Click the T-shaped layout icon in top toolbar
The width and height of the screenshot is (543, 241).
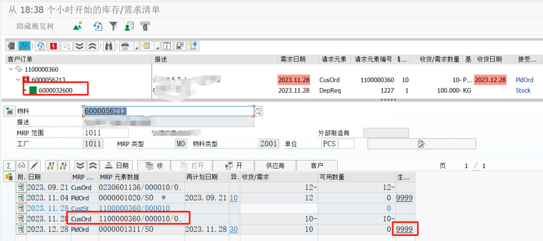click(x=145, y=26)
